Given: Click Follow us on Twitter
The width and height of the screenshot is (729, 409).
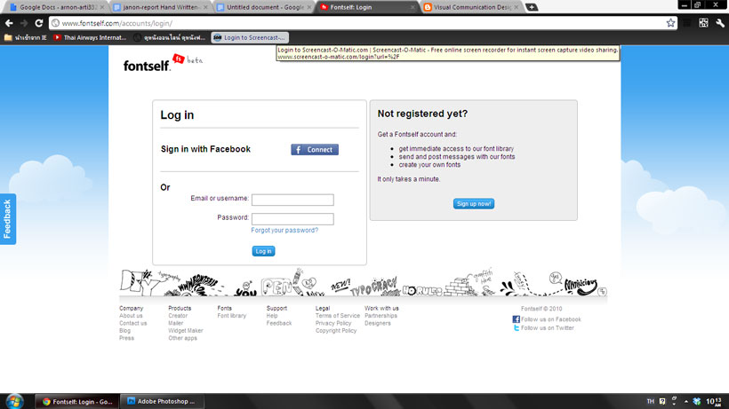Looking at the screenshot, I should (x=548, y=327).
